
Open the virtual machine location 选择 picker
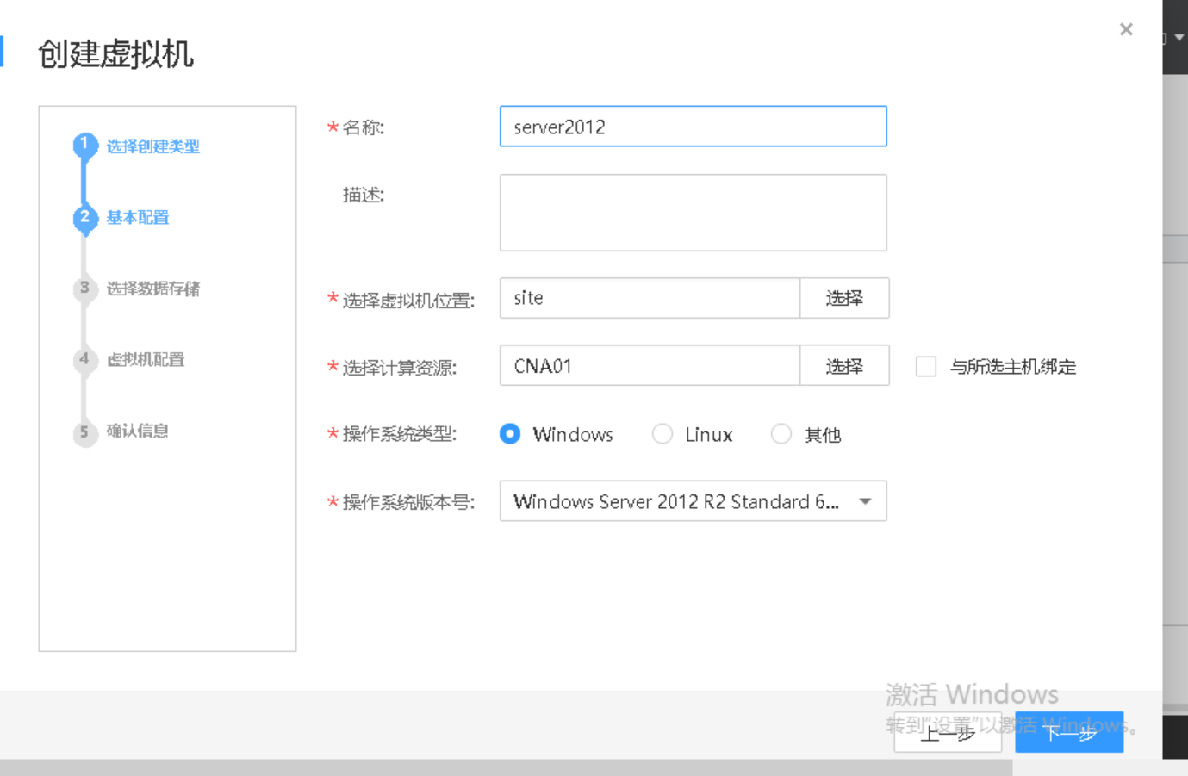pos(844,298)
